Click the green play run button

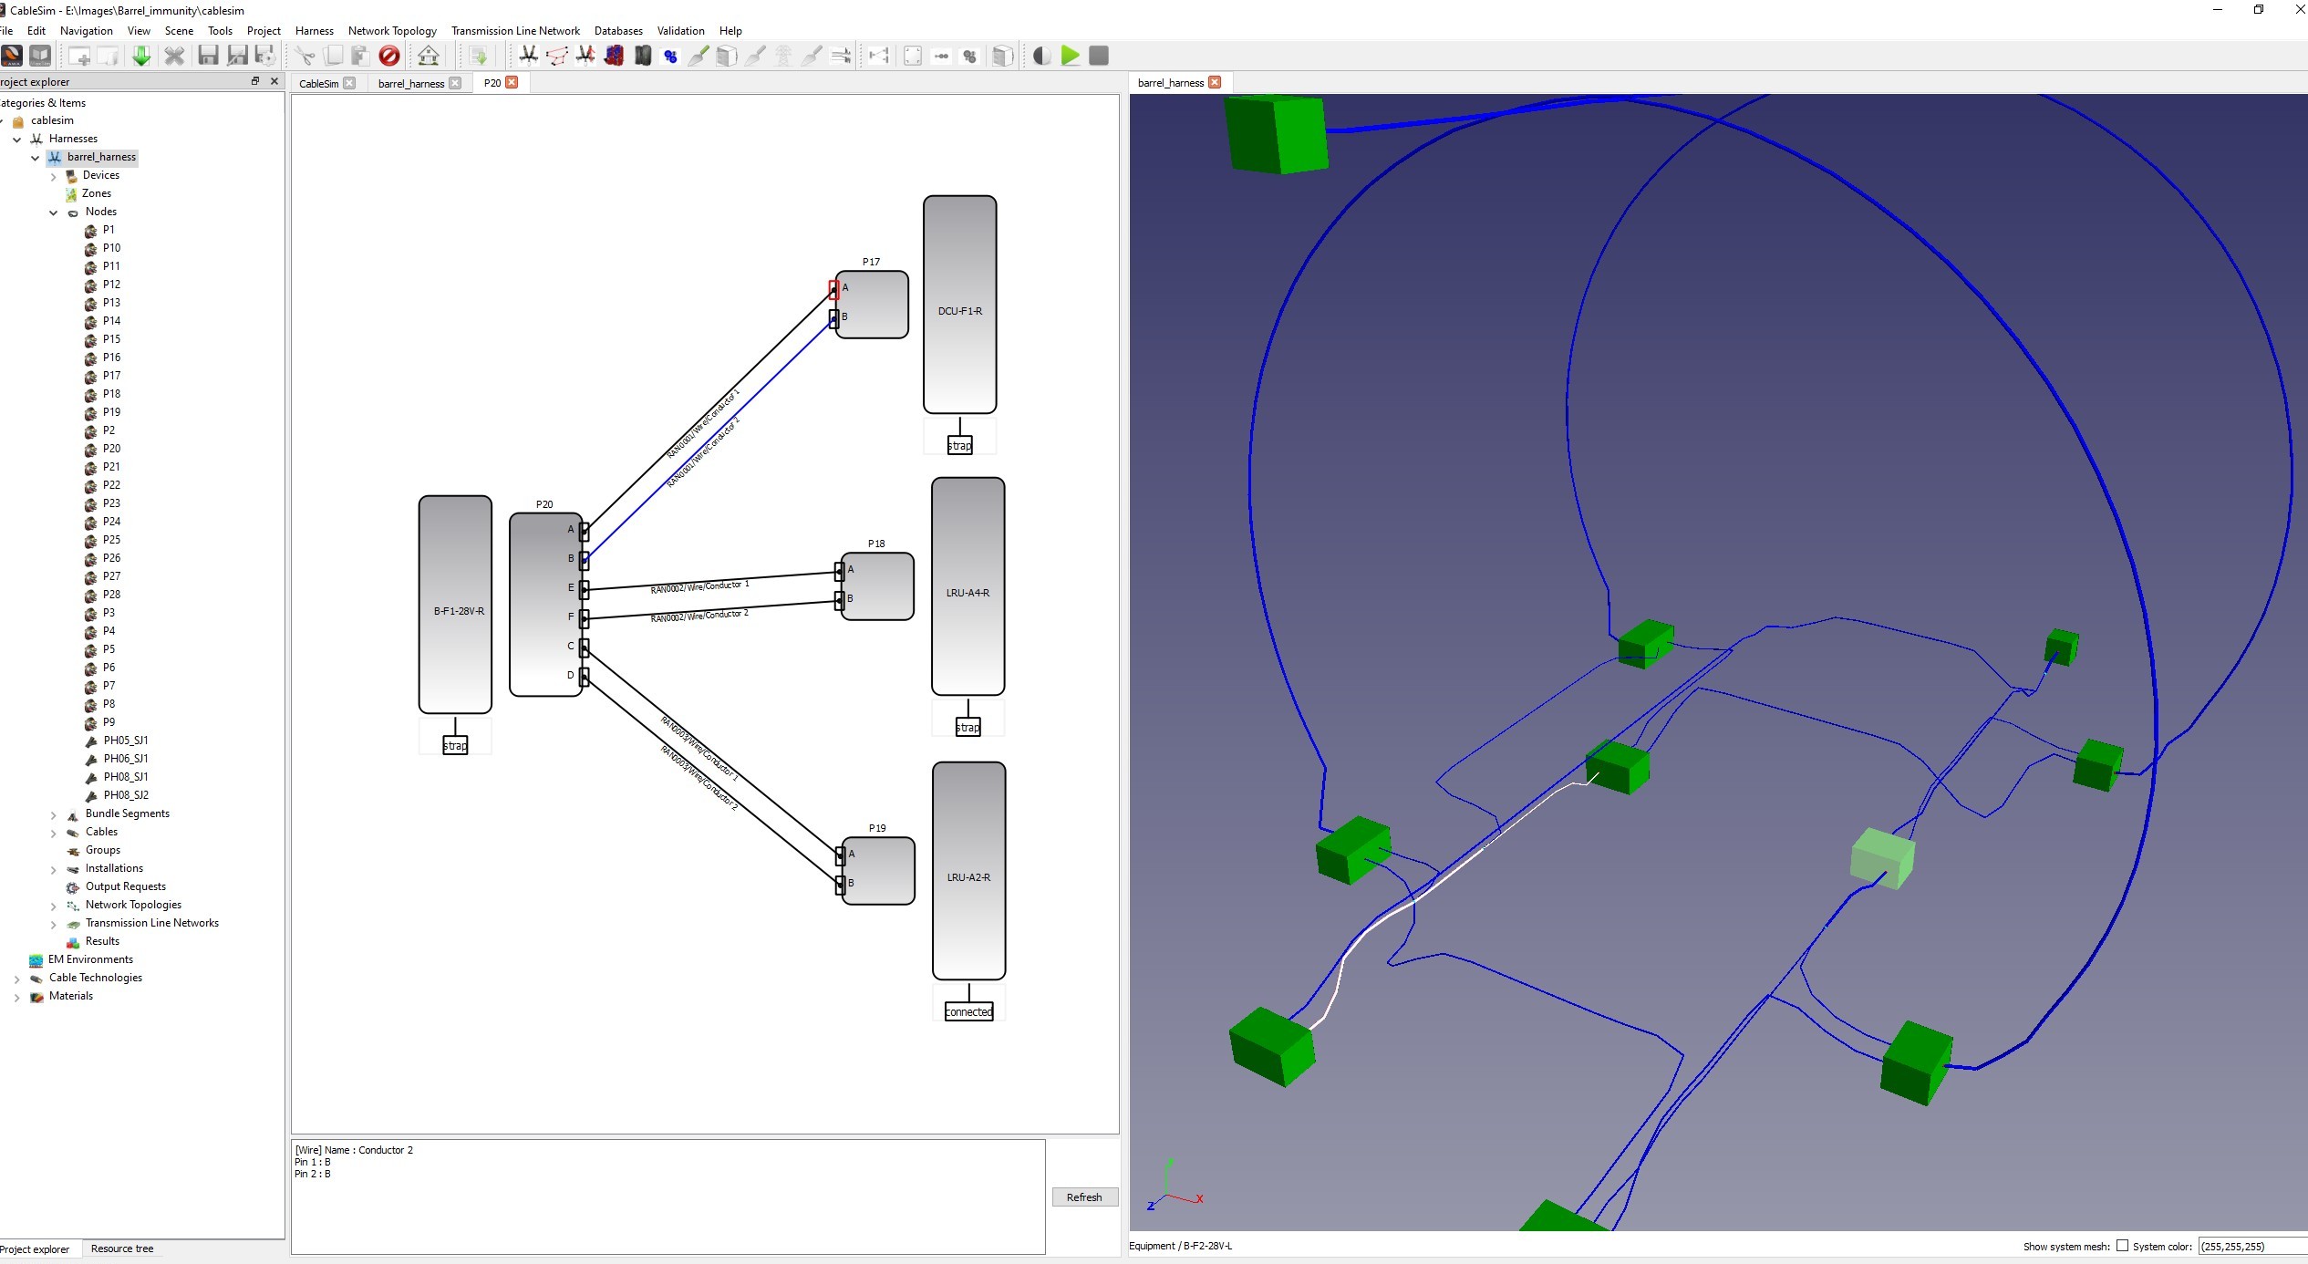tap(1071, 56)
